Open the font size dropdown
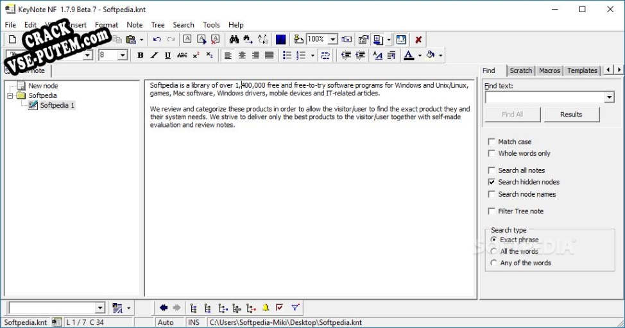The width and height of the screenshot is (625, 328). pyautogui.click(x=123, y=55)
